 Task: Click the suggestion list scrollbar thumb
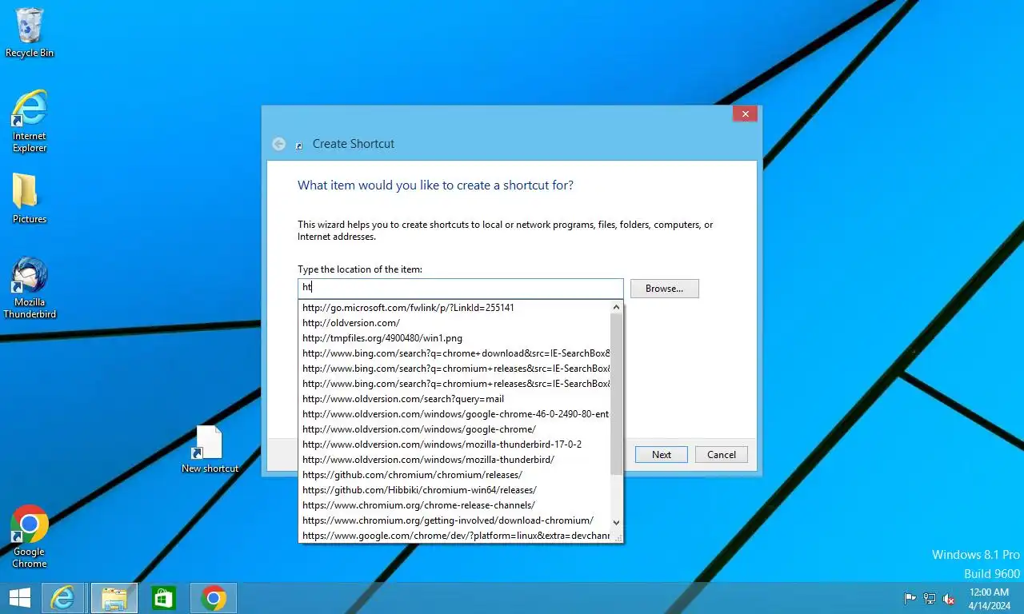pos(616,394)
